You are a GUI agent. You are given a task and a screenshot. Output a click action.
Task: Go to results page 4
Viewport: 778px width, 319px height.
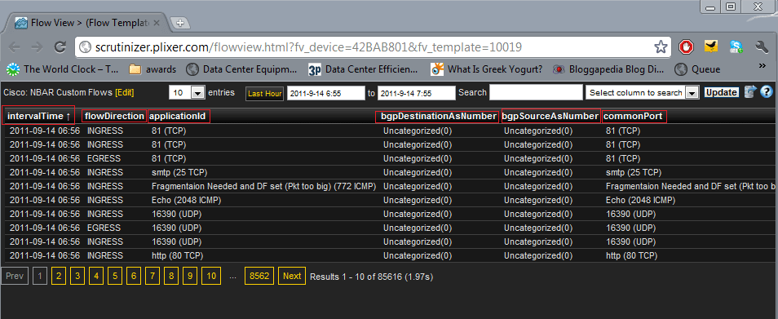point(95,276)
